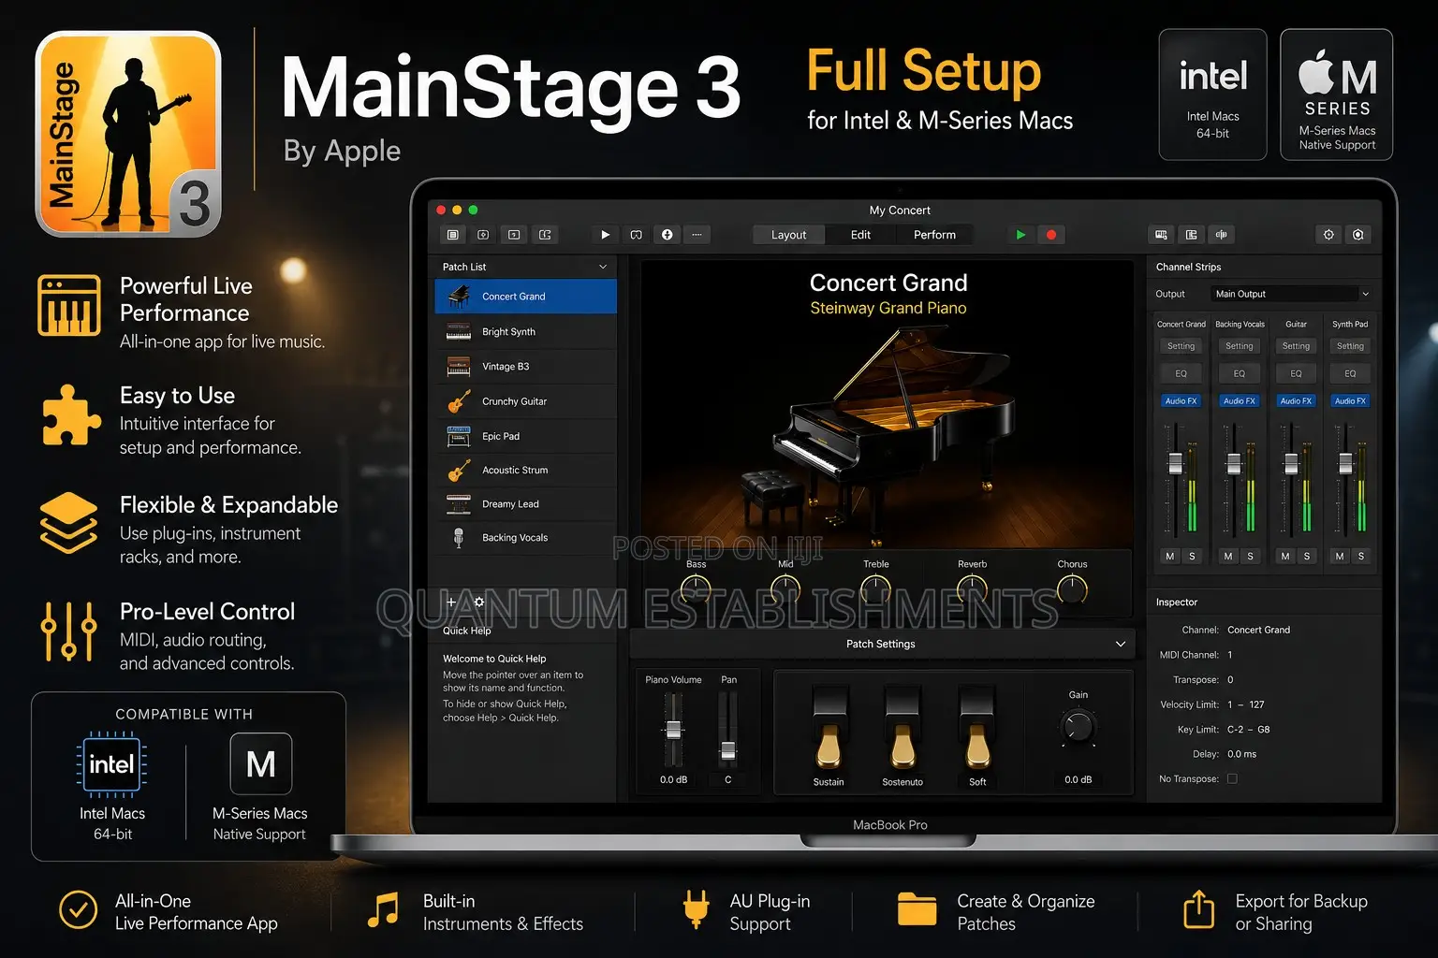Click the cycle loop icon next to white play
Screen dimensions: 1438x958
636,235
